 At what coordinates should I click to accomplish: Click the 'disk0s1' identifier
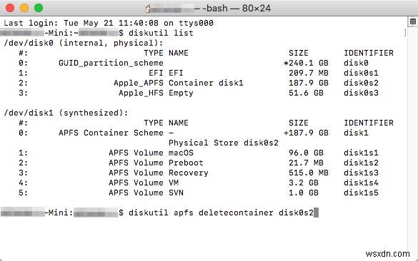pyautogui.click(x=361, y=73)
